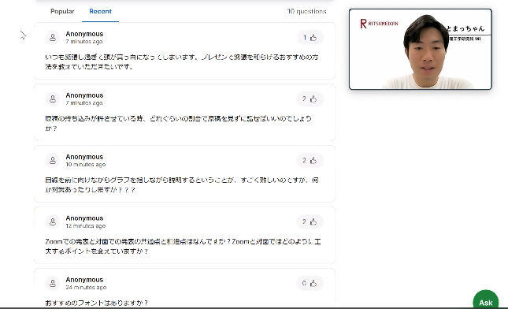This screenshot has height=309, width=508.
Task: Click the speaker video thumbnail
Action: [421, 50]
